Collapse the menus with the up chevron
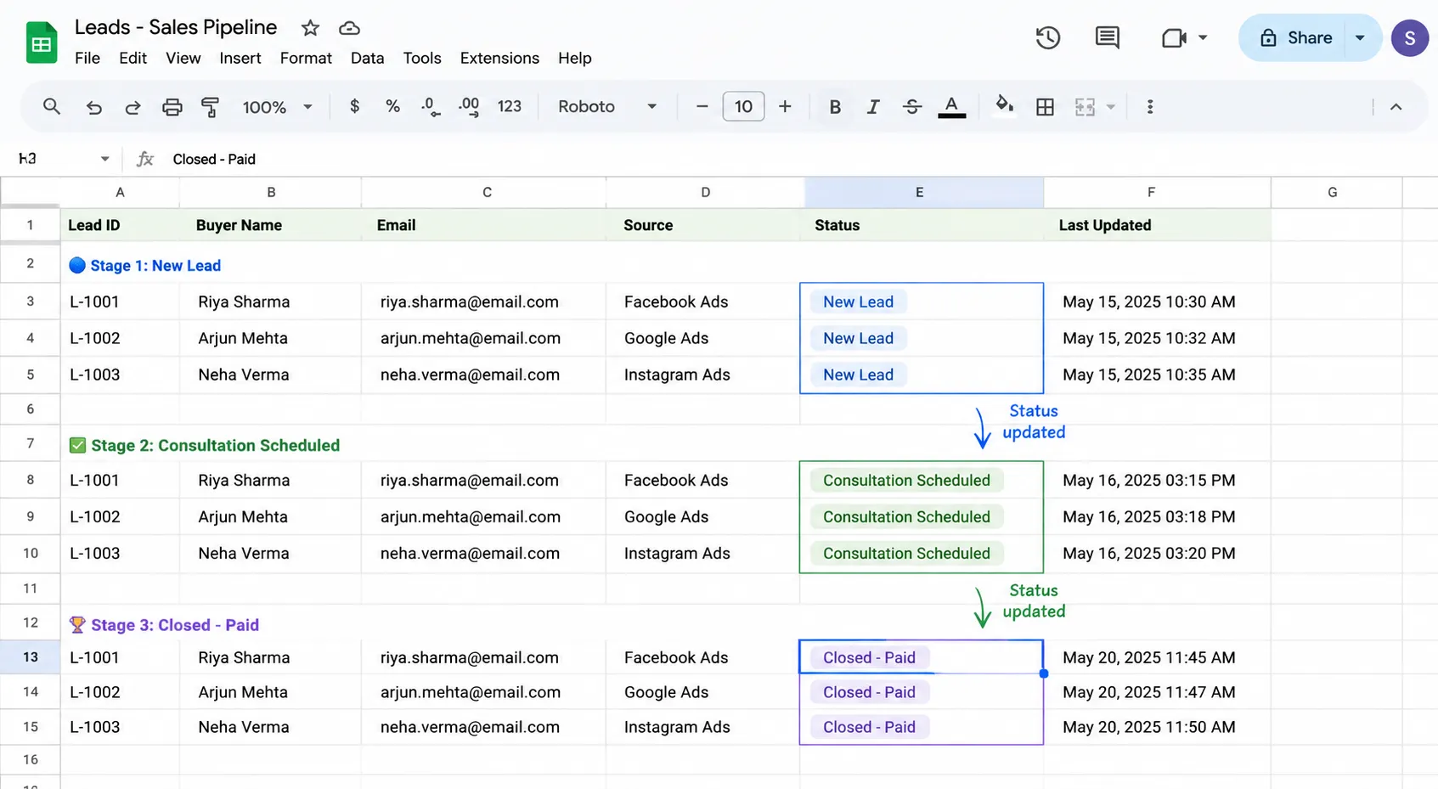The image size is (1438, 789). click(x=1396, y=107)
